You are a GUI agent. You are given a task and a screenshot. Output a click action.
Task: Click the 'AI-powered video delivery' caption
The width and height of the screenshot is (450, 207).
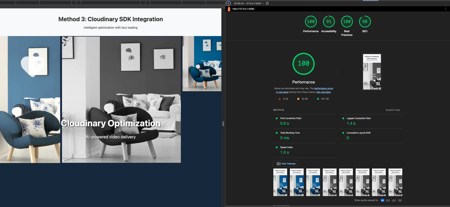111,137
